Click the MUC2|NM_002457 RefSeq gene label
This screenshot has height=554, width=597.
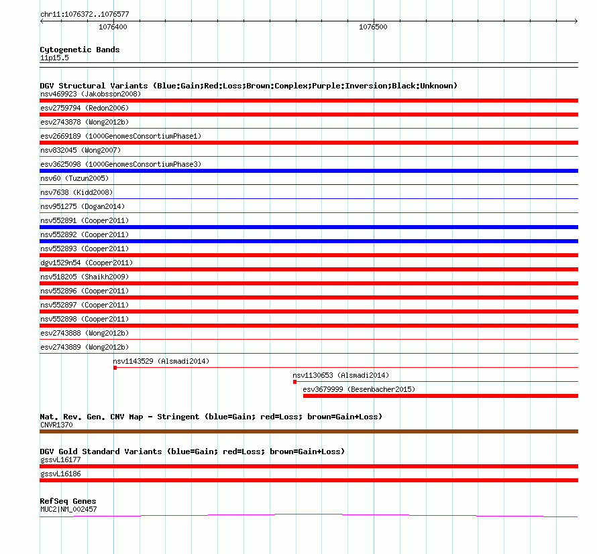coord(68,509)
